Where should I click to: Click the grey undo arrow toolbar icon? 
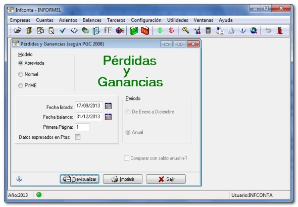point(268,30)
